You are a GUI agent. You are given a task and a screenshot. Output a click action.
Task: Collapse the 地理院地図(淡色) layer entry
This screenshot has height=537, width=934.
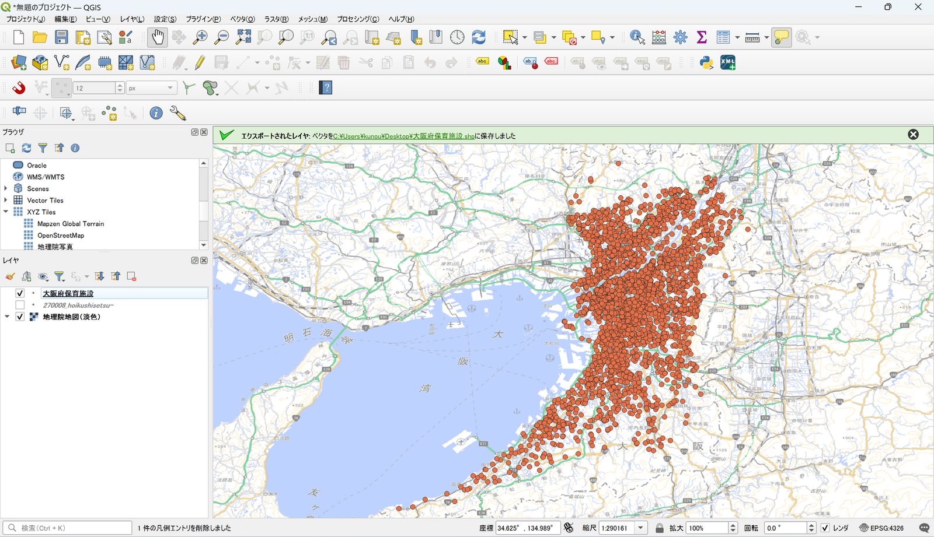click(x=7, y=317)
